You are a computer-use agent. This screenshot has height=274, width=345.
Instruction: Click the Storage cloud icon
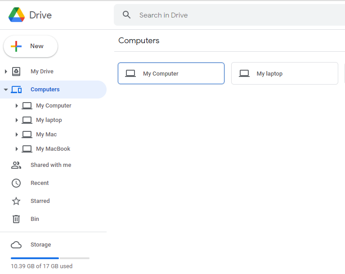pyautogui.click(x=16, y=245)
